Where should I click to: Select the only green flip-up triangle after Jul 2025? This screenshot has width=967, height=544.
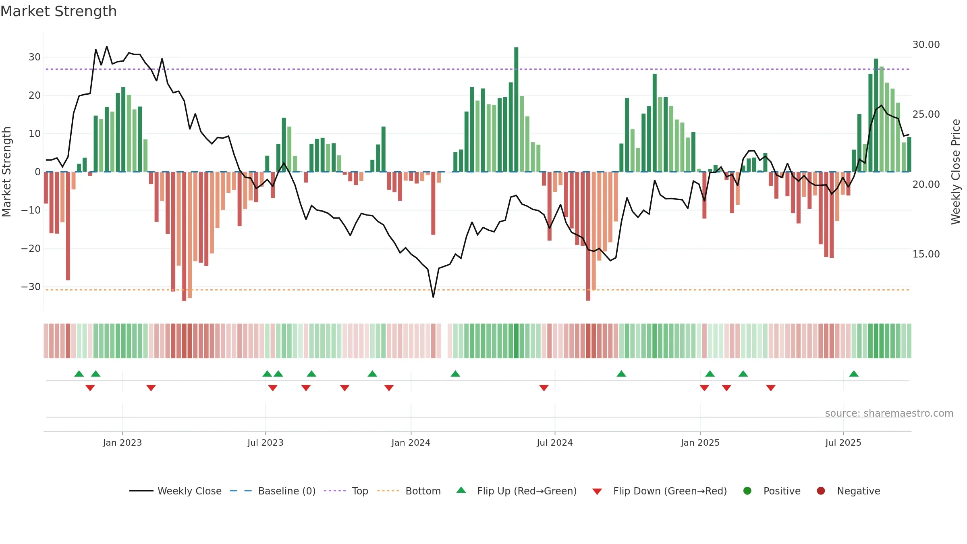pos(854,374)
